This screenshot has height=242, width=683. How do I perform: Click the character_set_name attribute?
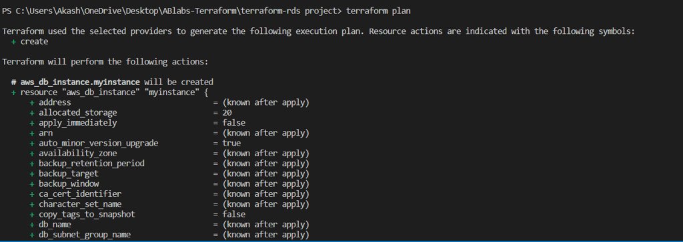pos(80,204)
